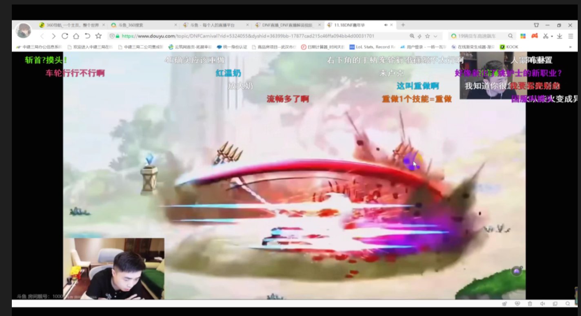
Task: Click the douyu.com address bar URL
Action: coord(248,36)
